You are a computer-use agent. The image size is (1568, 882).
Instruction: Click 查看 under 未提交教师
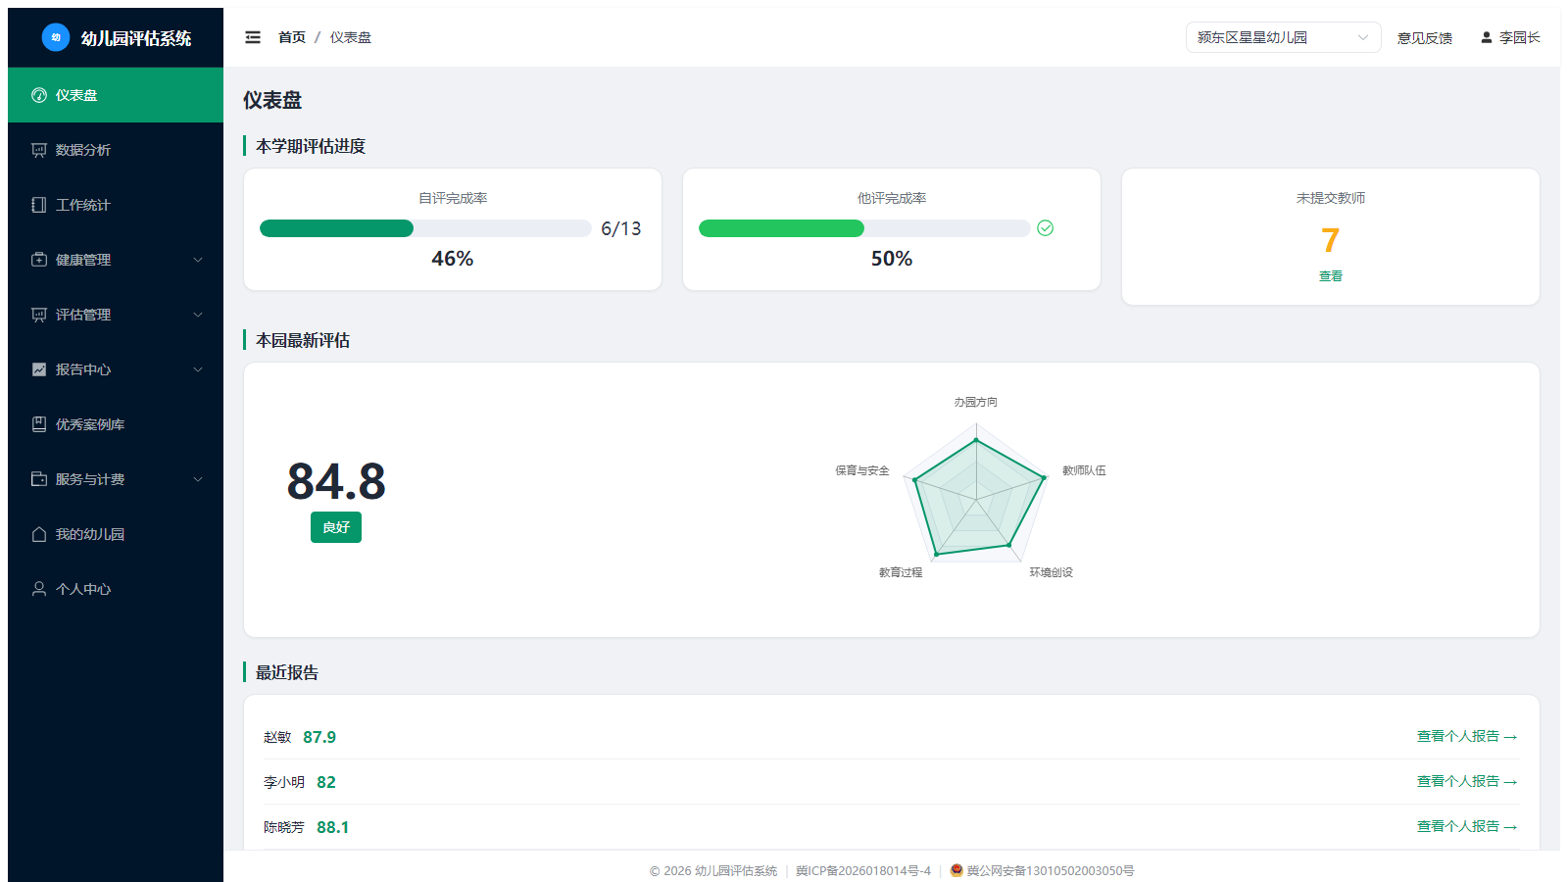coord(1331,276)
